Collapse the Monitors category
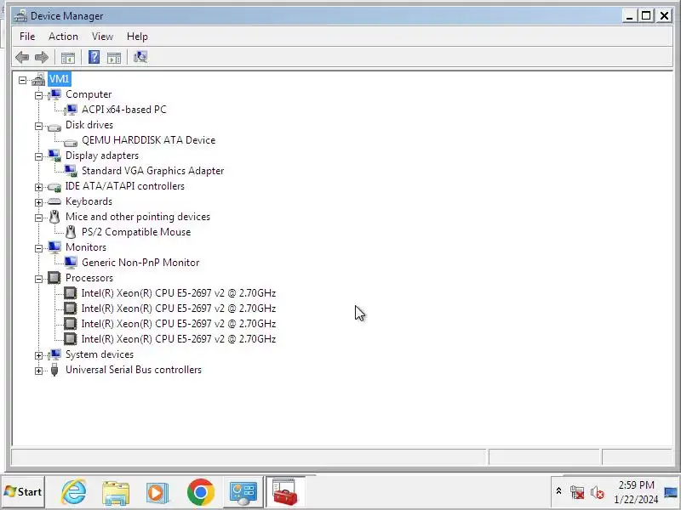Image resolution: width=681 pixels, height=510 pixels. pyautogui.click(x=38, y=248)
